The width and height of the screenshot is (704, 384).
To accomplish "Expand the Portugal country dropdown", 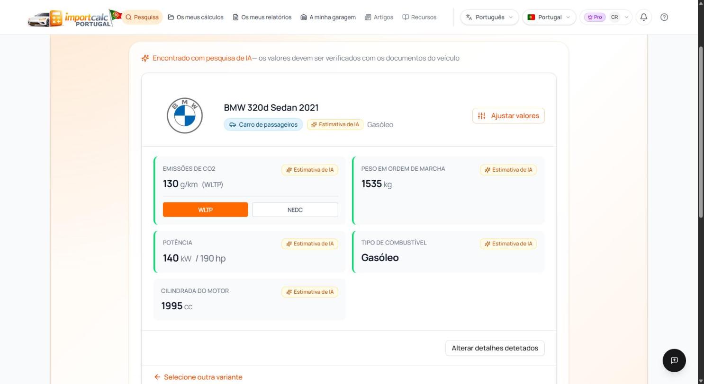I will pos(549,17).
